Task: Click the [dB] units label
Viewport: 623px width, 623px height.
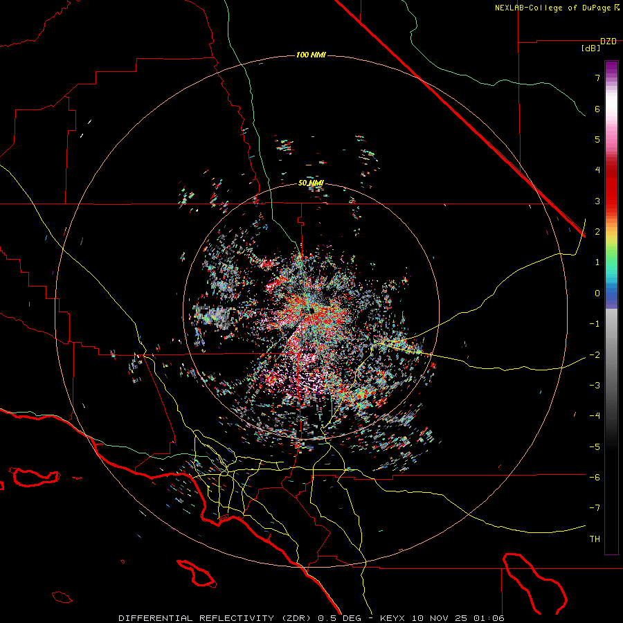Action: (x=590, y=48)
